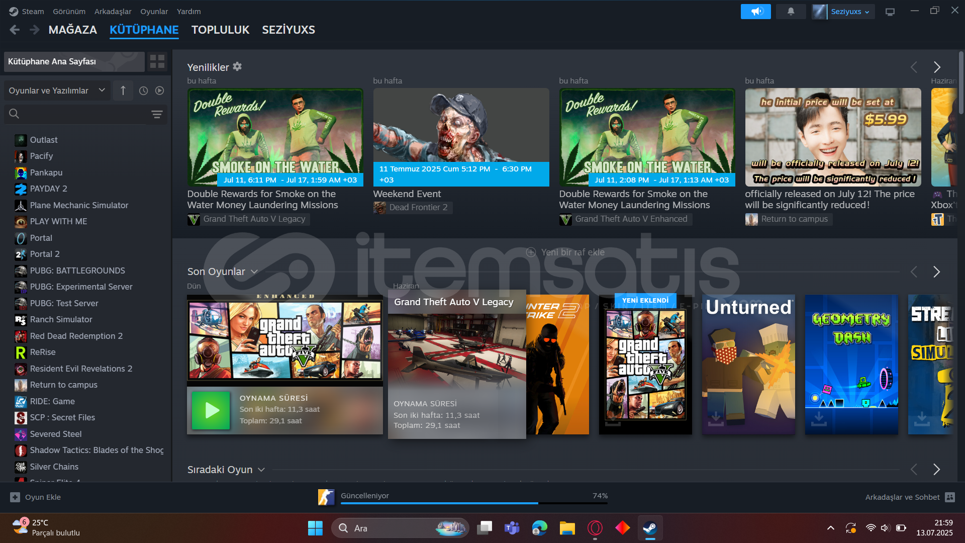The width and height of the screenshot is (965, 543).
Task: Advance the Son Oyunlar shelf right
Action: tap(936, 271)
